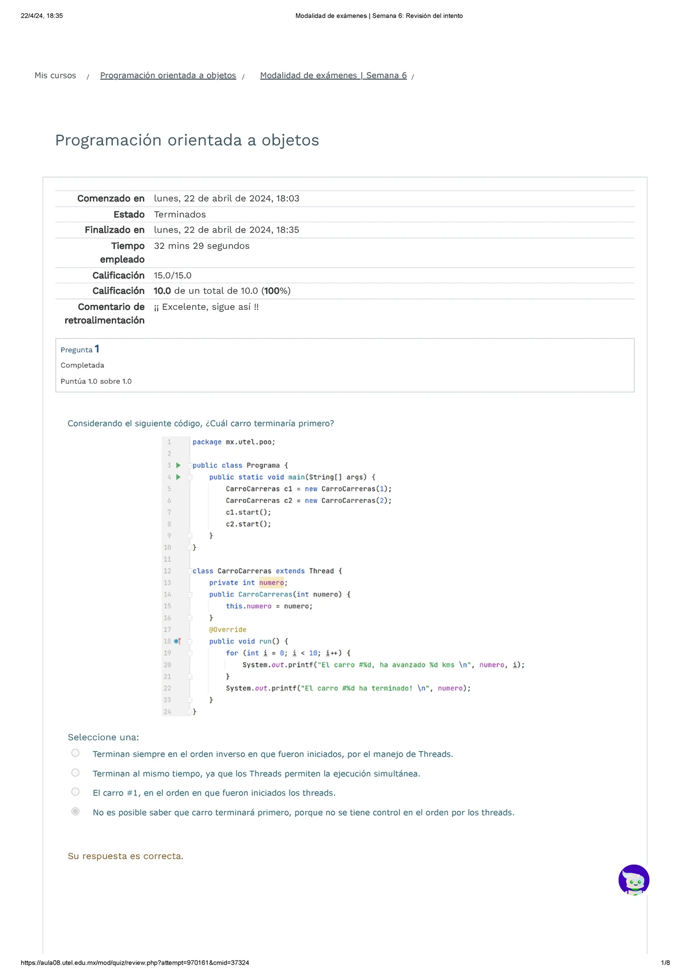Select 'No es posible saber' radio option
The width and height of the screenshot is (691, 978).
point(75,812)
